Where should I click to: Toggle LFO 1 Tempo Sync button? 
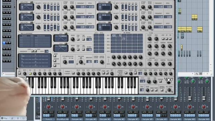coord(83,40)
